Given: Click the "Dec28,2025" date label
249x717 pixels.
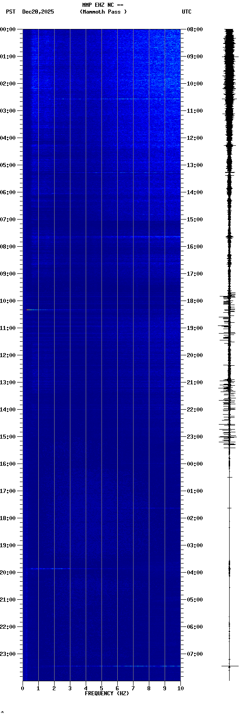Looking at the screenshot, I should pos(38,12).
